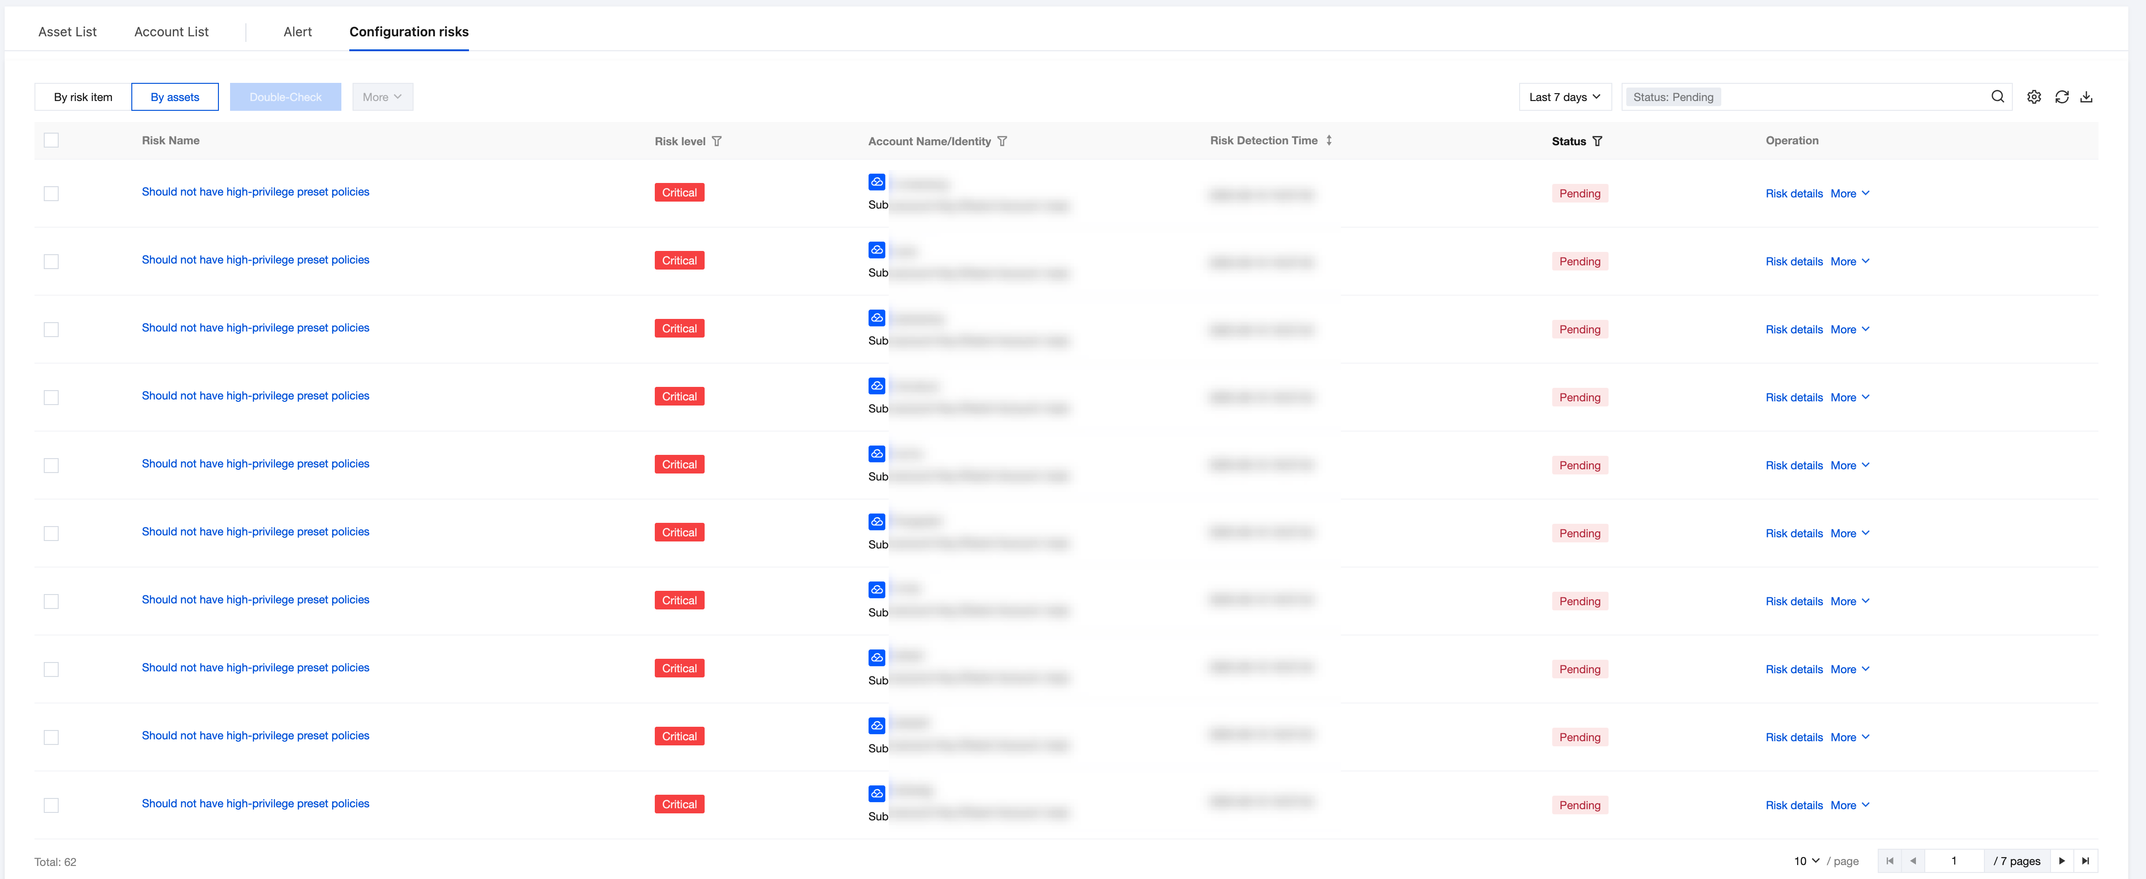The height and width of the screenshot is (879, 2146).
Task: Select the By risk item view
Action: point(82,97)
